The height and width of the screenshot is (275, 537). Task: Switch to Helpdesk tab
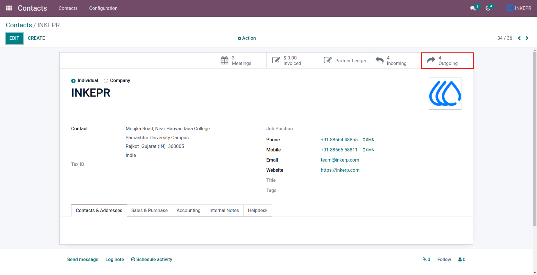coord(258,210)
